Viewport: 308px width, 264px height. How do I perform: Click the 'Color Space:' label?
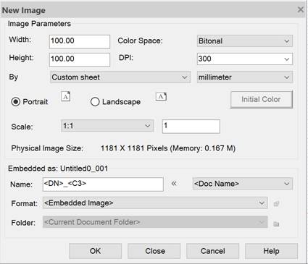tap(140, 41)
